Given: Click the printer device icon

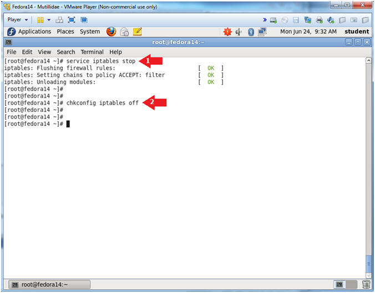Looking at the screenshot, I should [x=320, y=20].
